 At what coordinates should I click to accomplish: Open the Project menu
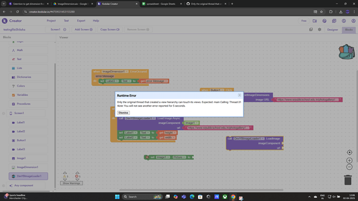coord(51,21)
